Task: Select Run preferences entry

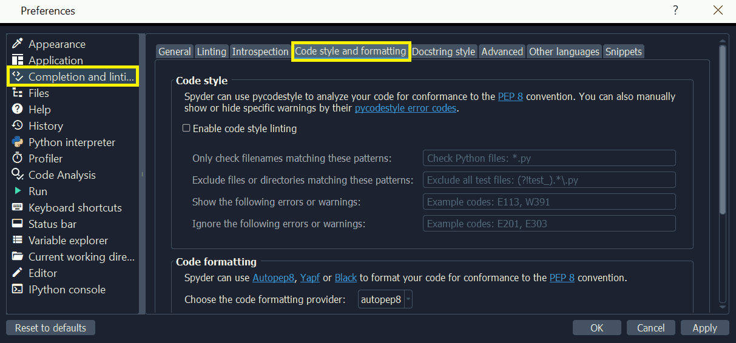Action: tap(73, 191)
